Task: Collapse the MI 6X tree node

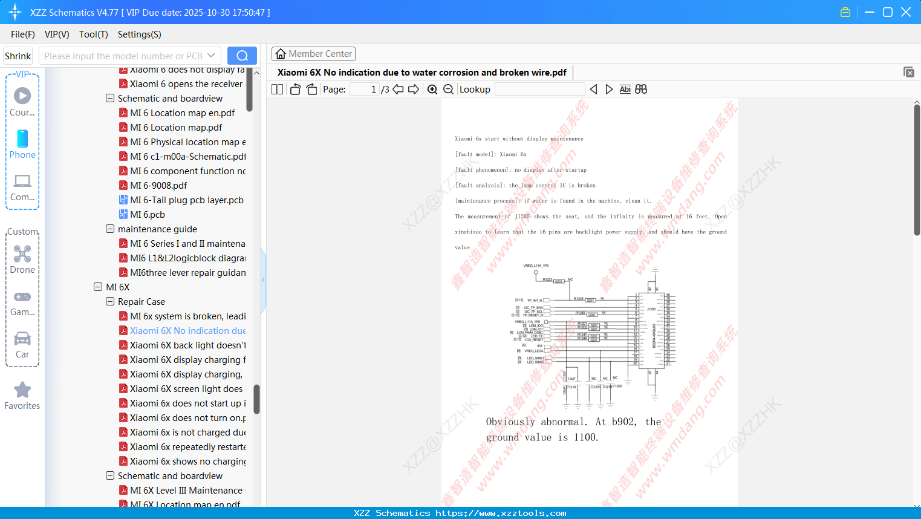Action: pos(98,287)
